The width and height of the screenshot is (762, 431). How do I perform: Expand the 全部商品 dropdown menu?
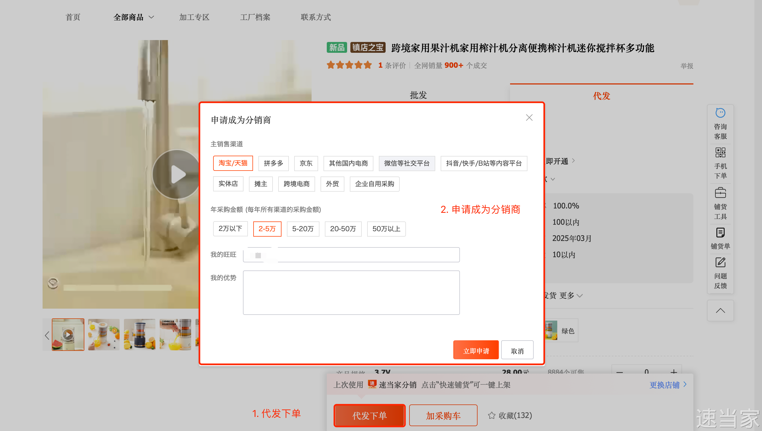click(133, 17)
